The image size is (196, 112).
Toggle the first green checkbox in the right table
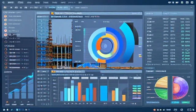[x=183, y=25]
